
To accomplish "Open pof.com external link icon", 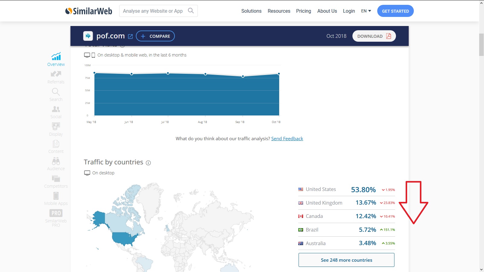I will pos(130,36).
